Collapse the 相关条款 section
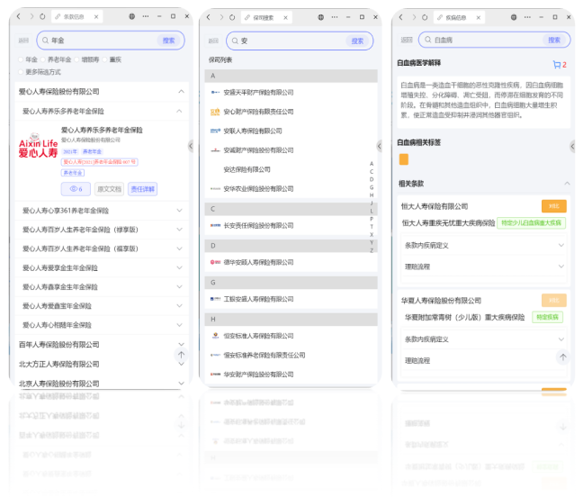 coord(567,184)
